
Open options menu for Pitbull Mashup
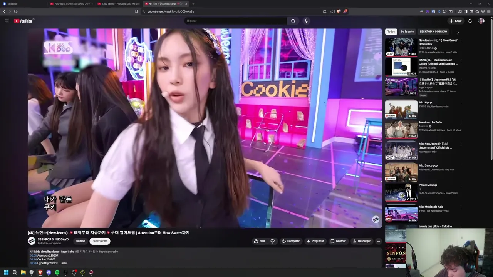pos(461,185)
